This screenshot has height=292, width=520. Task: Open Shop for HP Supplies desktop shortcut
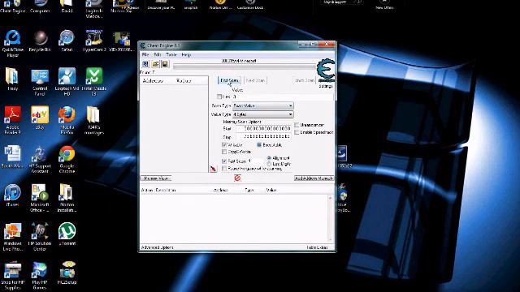pos(13,276)
